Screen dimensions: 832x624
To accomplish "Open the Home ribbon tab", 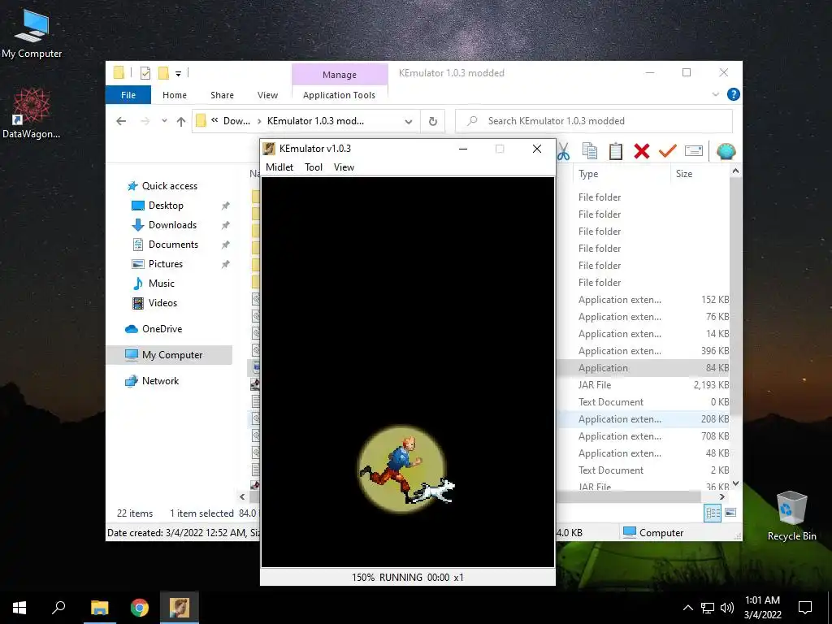I will [x=175, y=95].
